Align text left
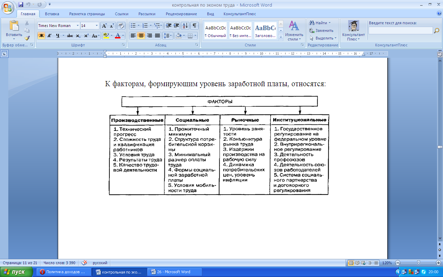 tap(133, 36)
